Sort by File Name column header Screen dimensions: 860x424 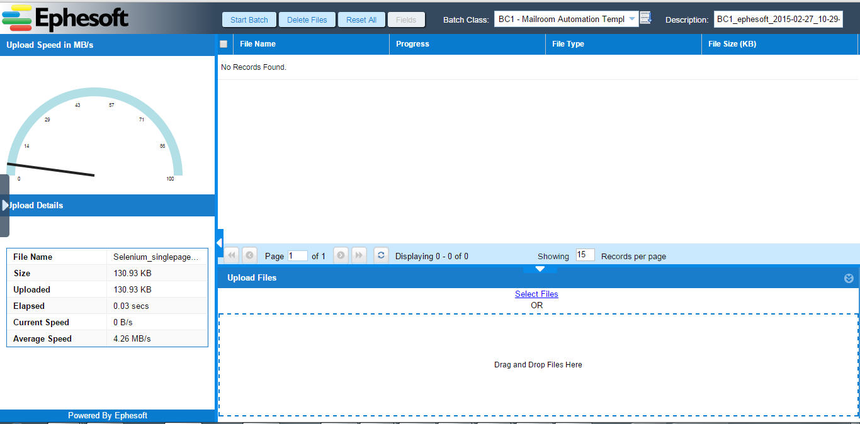point(311,44)
